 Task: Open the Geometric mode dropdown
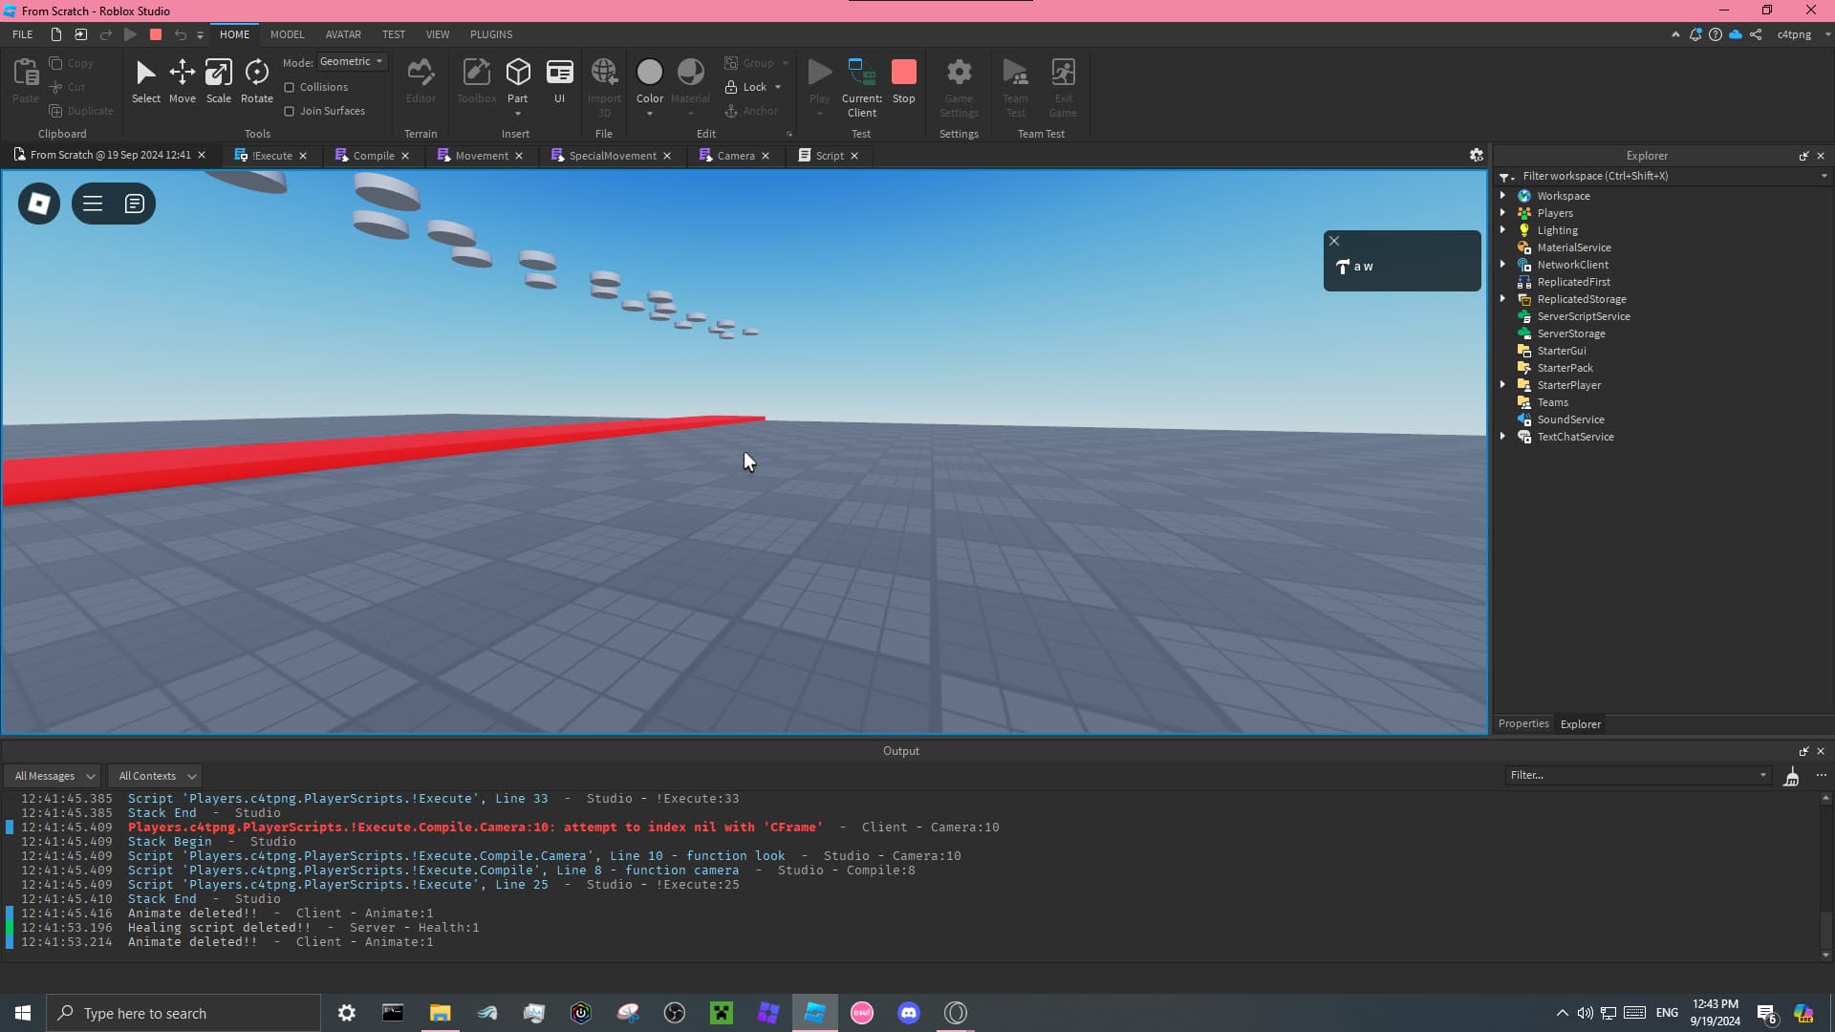(352, 61)
